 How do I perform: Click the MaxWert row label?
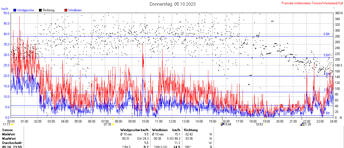point(9,139)
